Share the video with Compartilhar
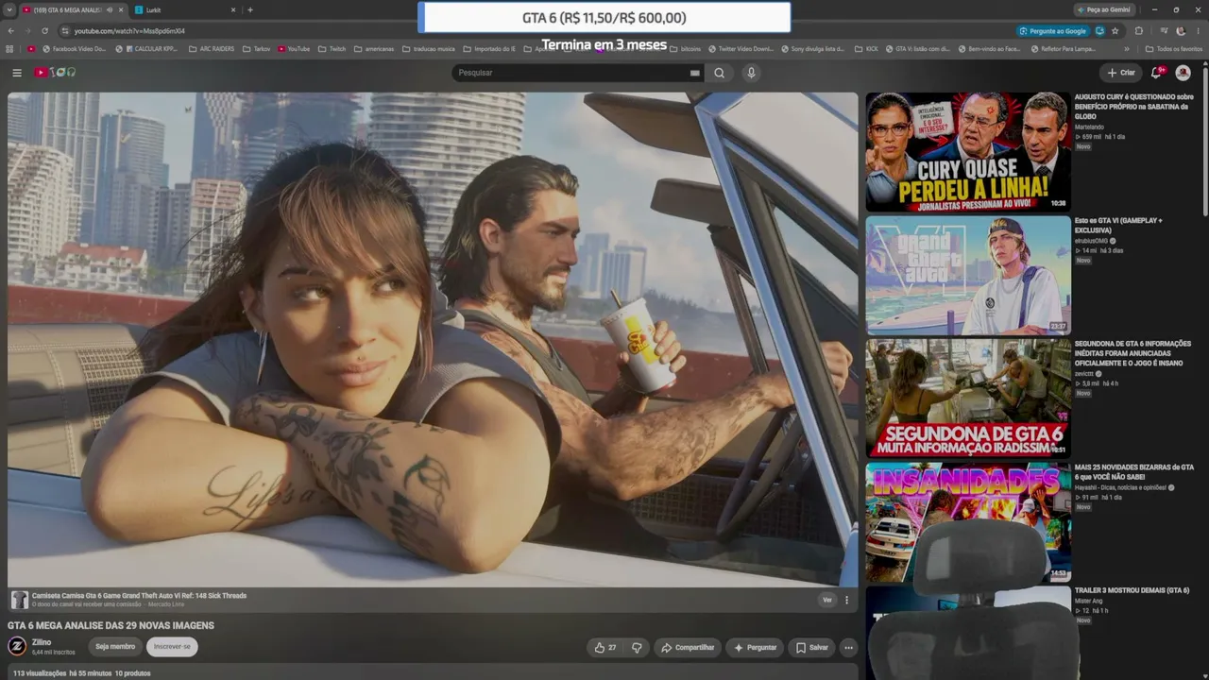1209x680 pixels. (x=688, y=647)
